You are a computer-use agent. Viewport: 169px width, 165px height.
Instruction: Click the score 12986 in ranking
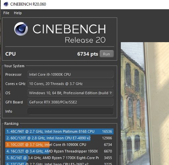pos(107,138)
